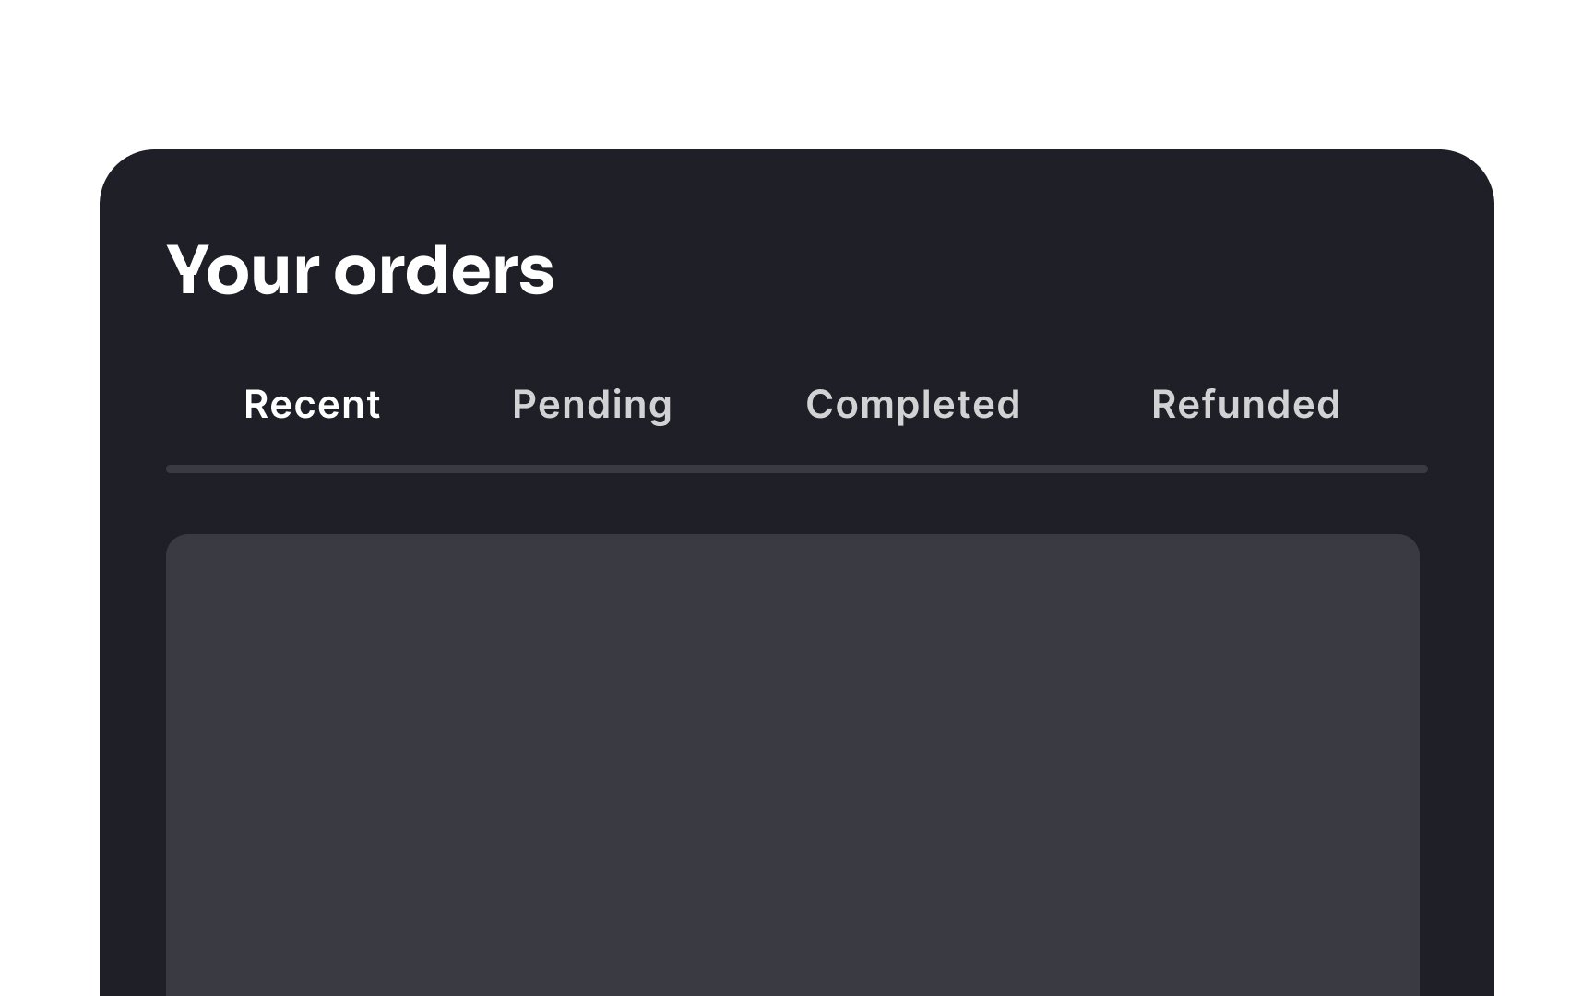Show the Refunded orders tab
Screen dimensions: 1594x996
[x=1245, y=405]
